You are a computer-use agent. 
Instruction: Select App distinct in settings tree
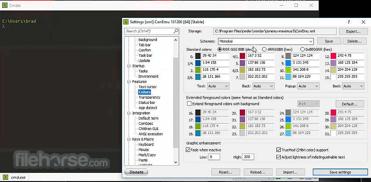click(x=148, y=108)
